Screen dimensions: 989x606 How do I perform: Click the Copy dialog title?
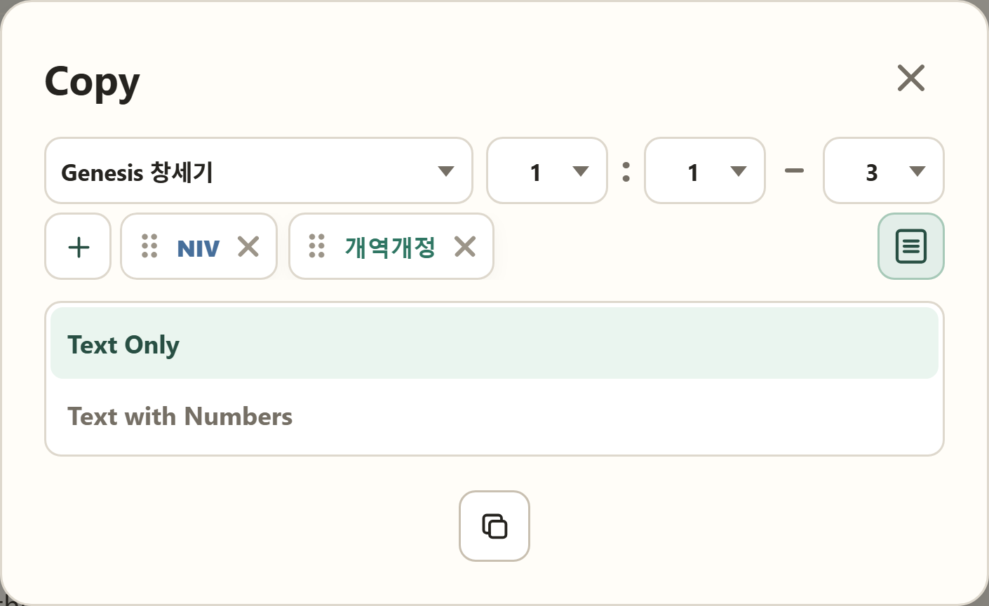pyautogui.click(x=93, y=83)
